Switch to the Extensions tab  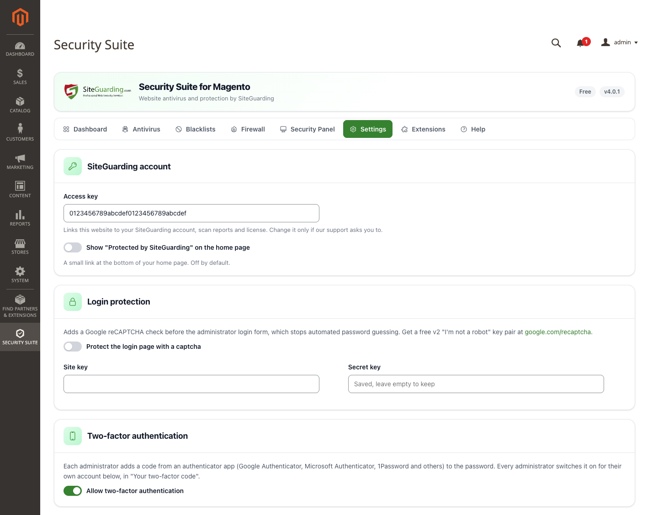(423, 129)
